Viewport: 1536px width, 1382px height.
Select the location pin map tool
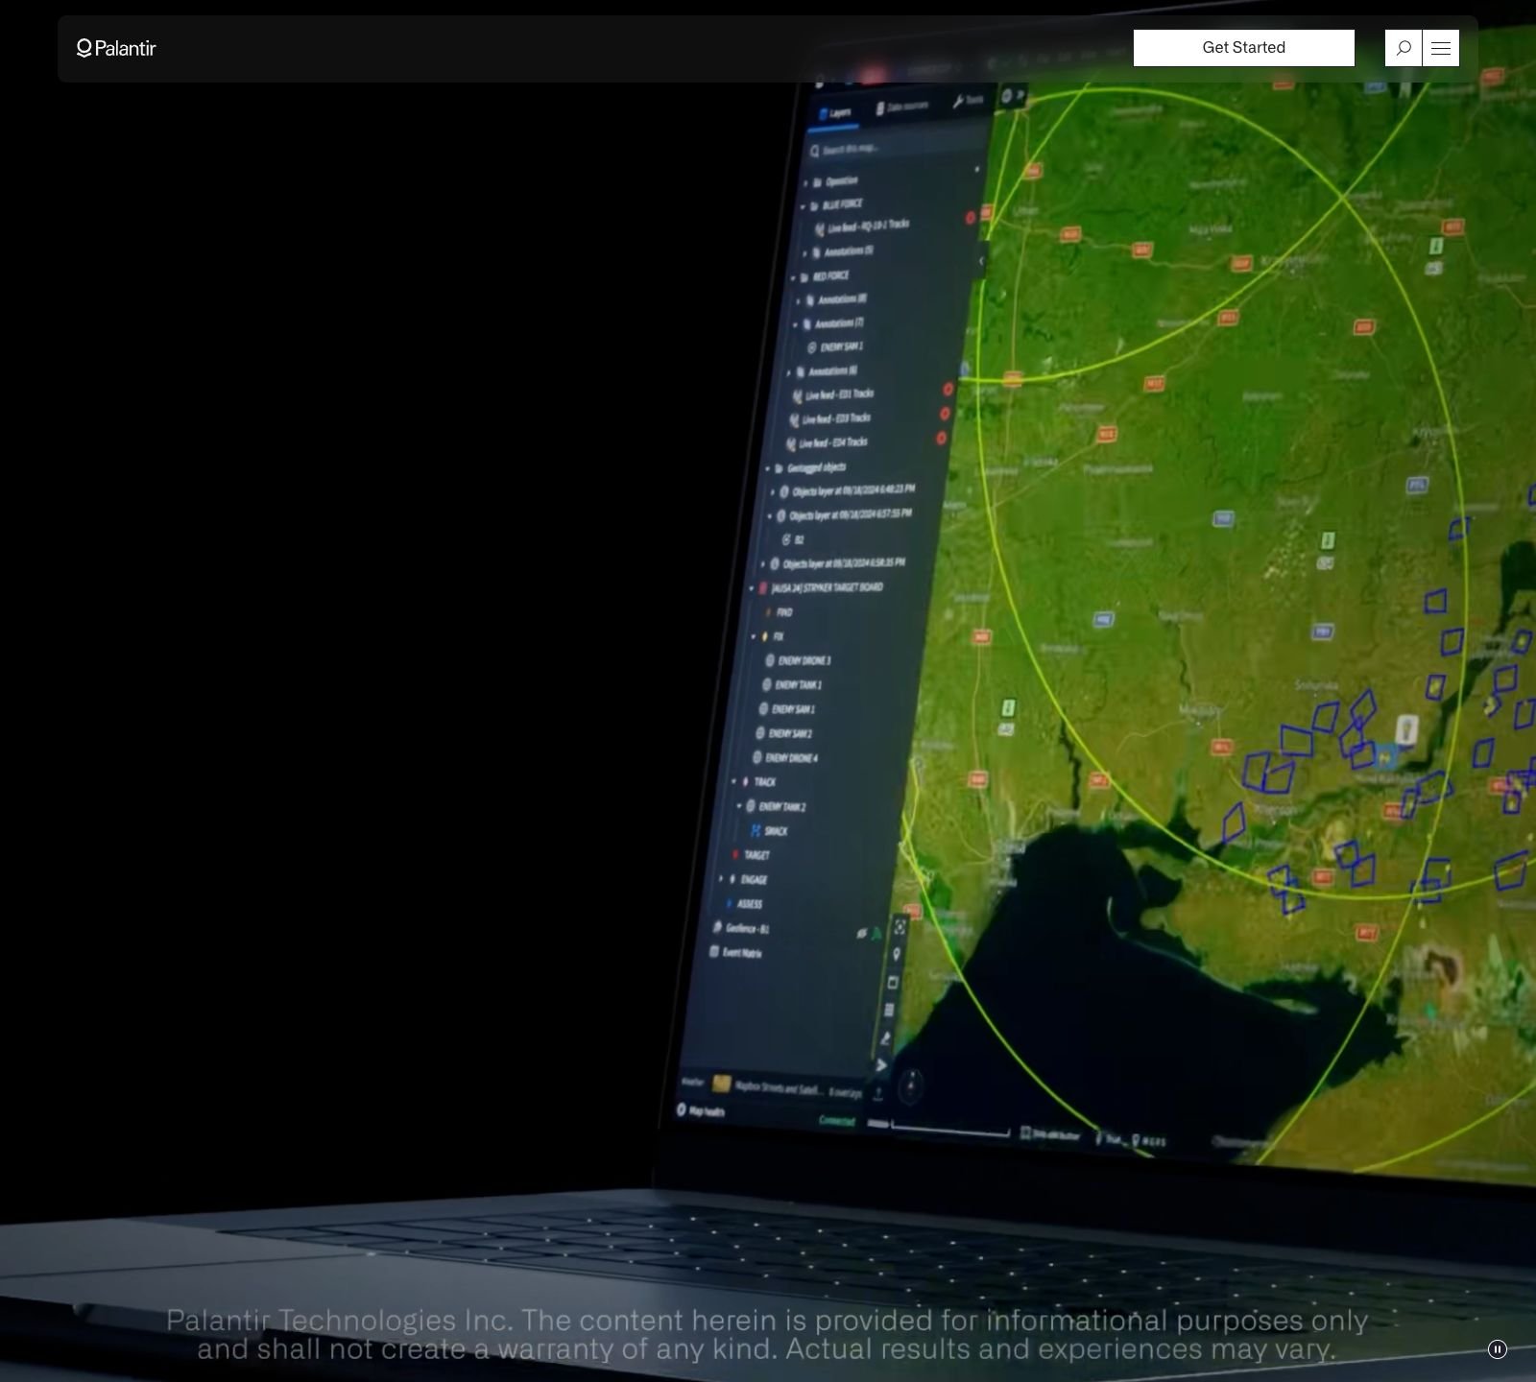(x=897, y=954)
